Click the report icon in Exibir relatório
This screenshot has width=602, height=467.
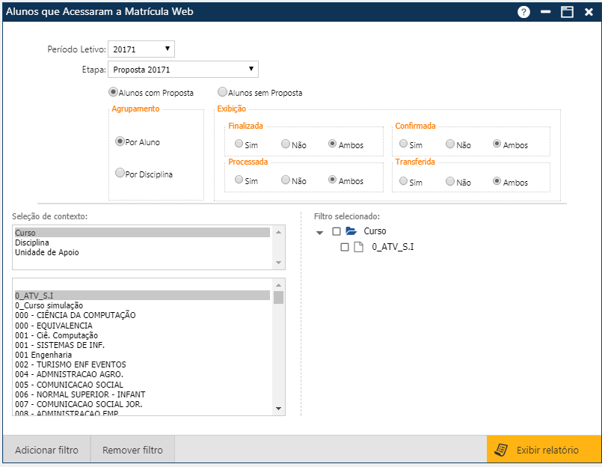(503, 450)
